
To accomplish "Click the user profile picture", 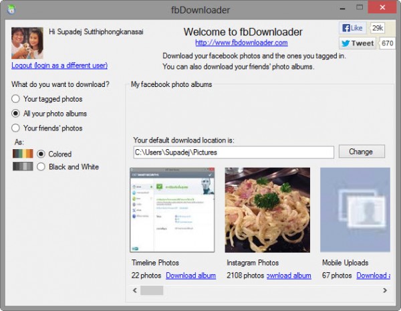I will coord(27,43).
